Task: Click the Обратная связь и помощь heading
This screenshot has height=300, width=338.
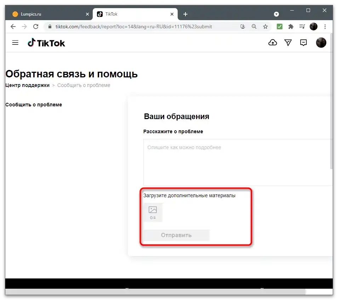Action: click(71, 74)
